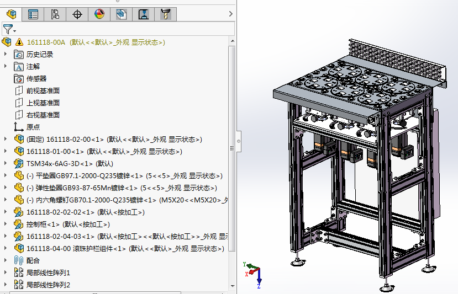Expand the 注解 node
The height and width of the screenshot is (294, 458).
tap(6, 66)
